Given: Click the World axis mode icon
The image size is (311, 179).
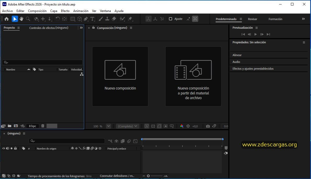Looking at the screenshot, I should coord(155,19).
